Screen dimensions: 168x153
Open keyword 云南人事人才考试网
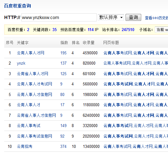(35, 84)
